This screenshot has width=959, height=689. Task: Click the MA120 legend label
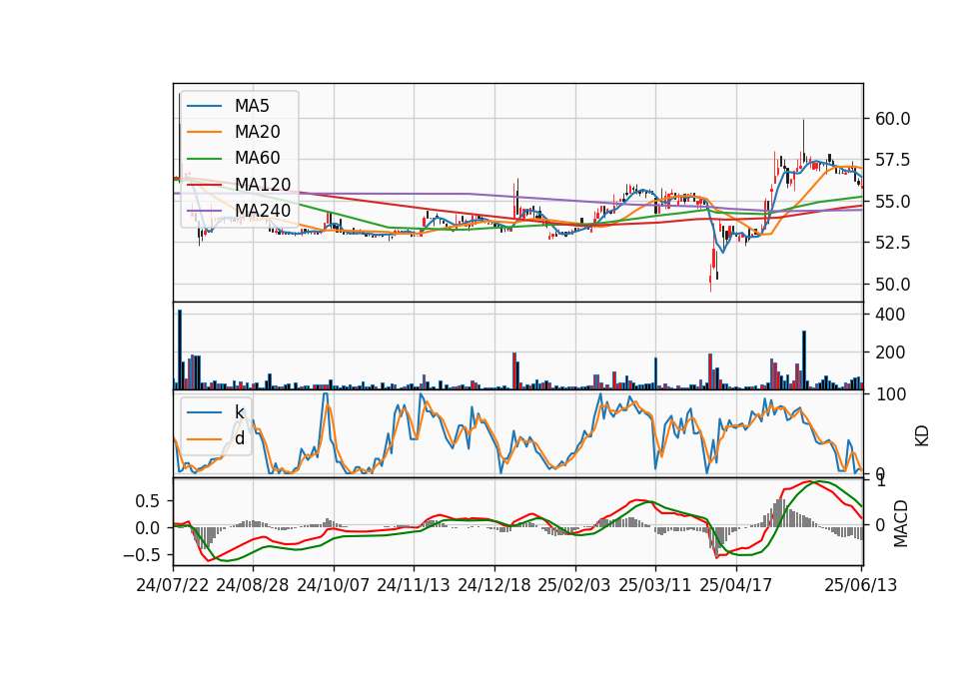pyautogui.click(x=263, y=185)
